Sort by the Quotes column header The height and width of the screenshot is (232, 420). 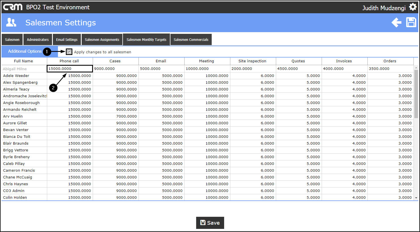298,61
